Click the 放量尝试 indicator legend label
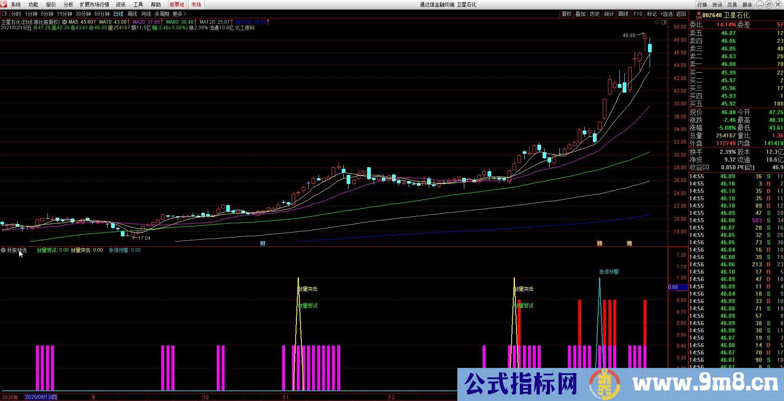The height and width of the screenshot is (401, 784). [x=53, y=250]
